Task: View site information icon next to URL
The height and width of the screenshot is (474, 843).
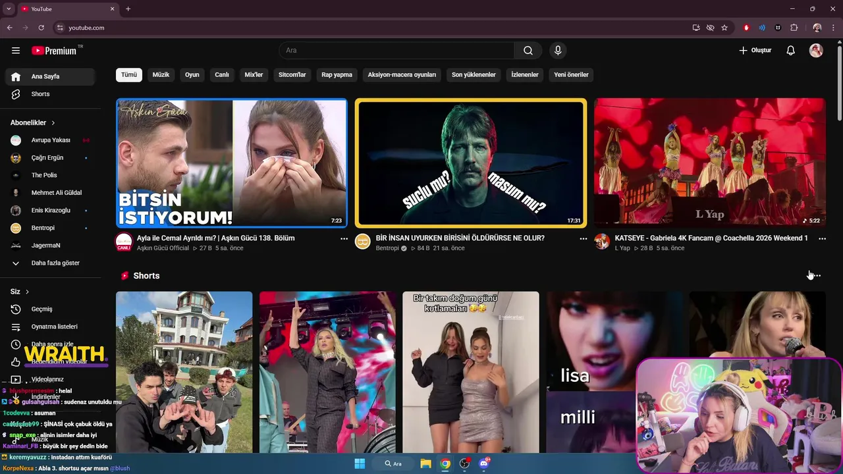Action: [x=60, y=28]
